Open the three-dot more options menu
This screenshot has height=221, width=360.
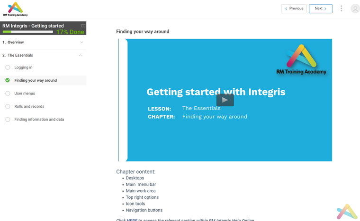pos(341,8)
